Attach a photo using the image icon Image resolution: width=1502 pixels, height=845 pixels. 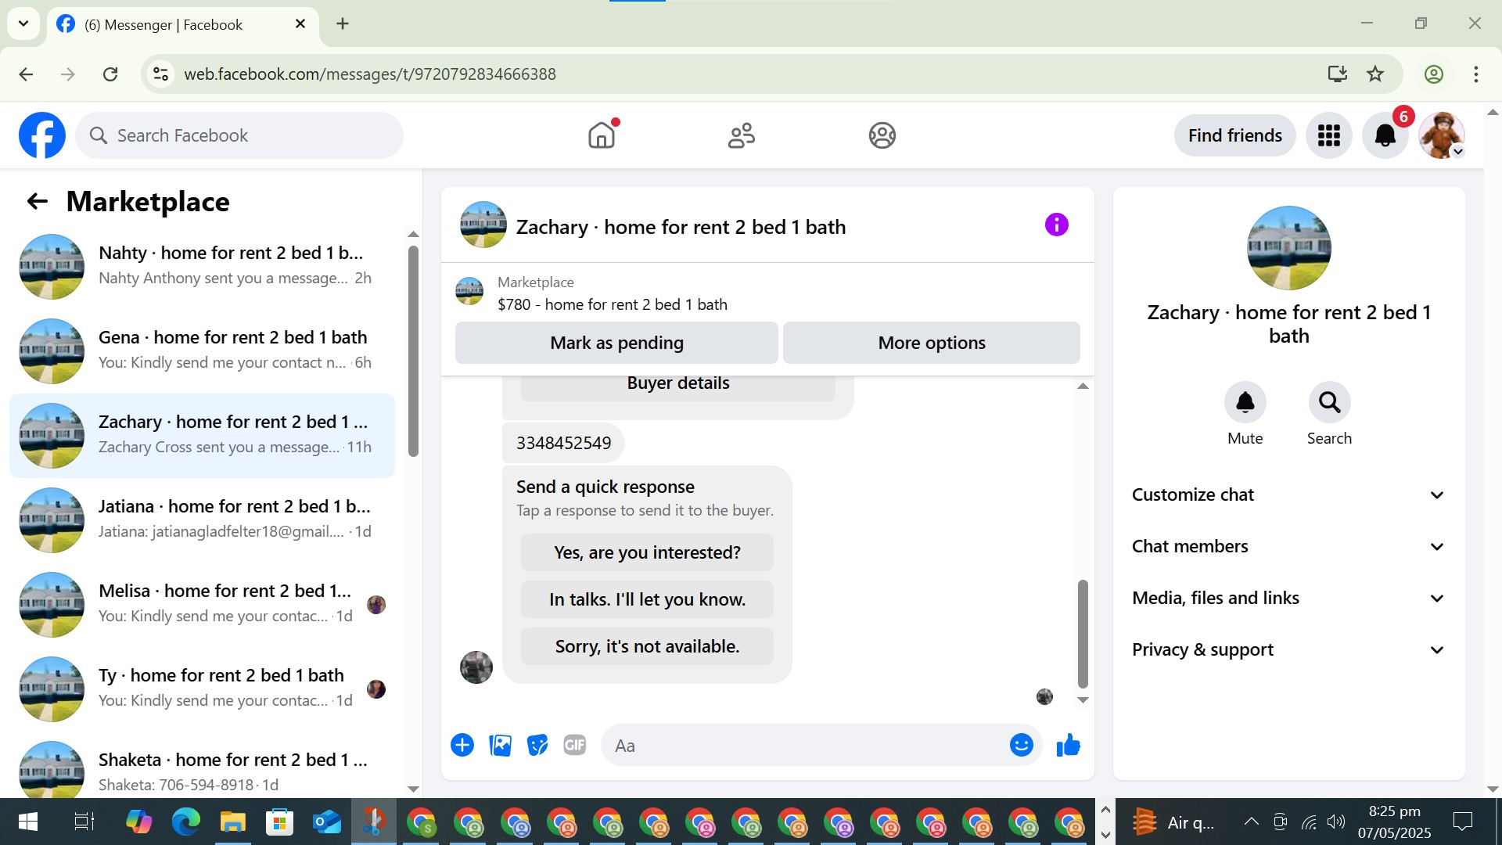pyautogui.click(x=500, y=746)
